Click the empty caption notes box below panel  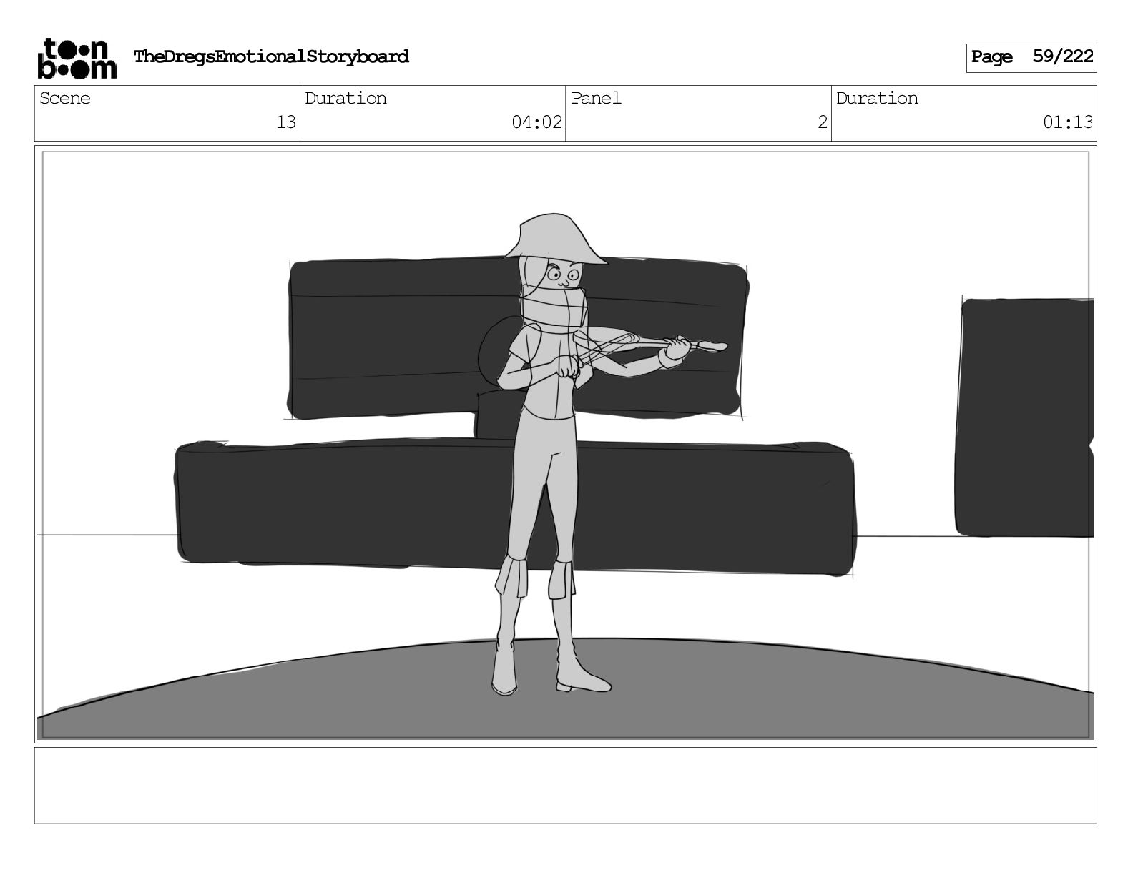coord(566,785)
